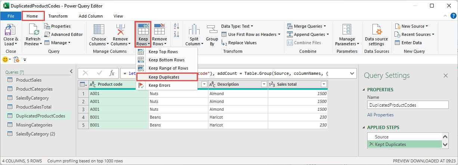
Task: Collapse the Queries pane with the chevron
Action: click(x=71, y=71)
